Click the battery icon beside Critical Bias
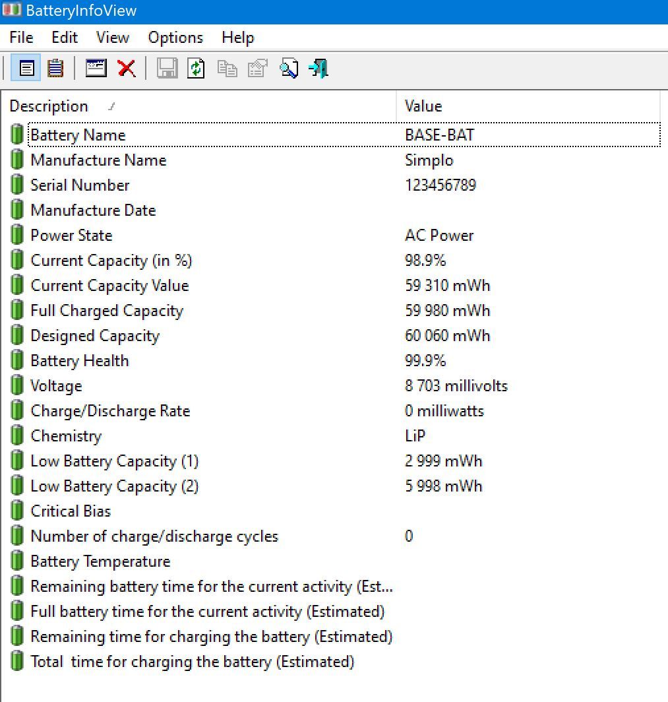 pos(17,511)
